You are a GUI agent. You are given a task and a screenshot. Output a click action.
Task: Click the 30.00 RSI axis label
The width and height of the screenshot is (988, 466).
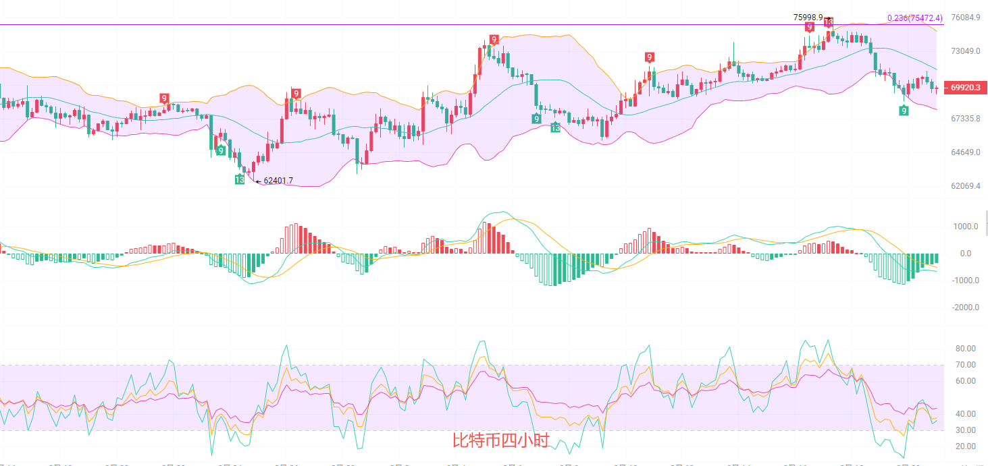click(966, 430)
